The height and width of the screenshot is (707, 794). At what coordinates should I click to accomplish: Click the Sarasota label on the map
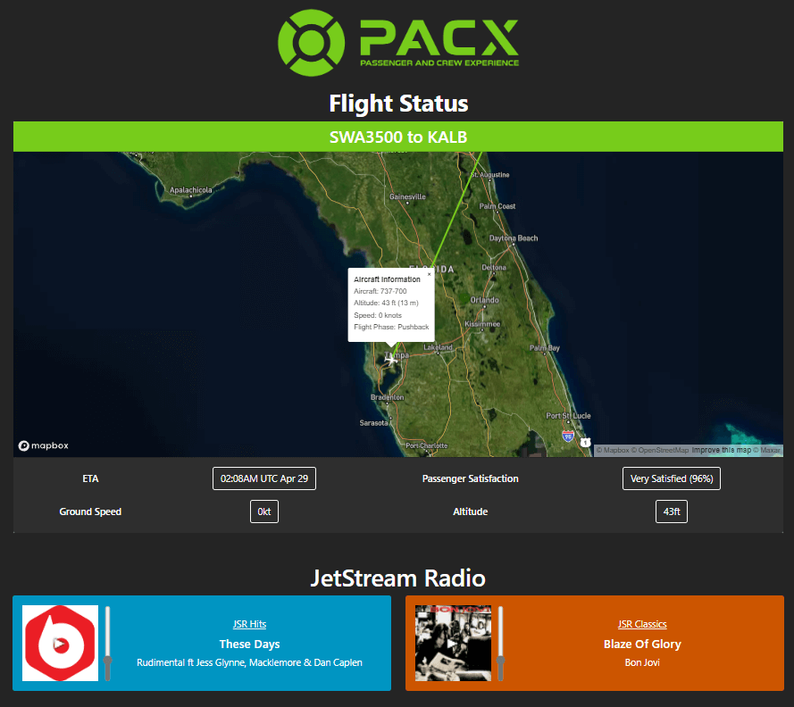tap(373, 422)
